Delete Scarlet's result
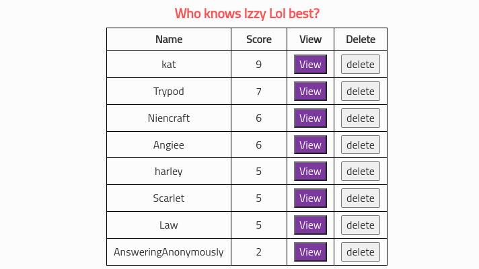 click(360, 198)
